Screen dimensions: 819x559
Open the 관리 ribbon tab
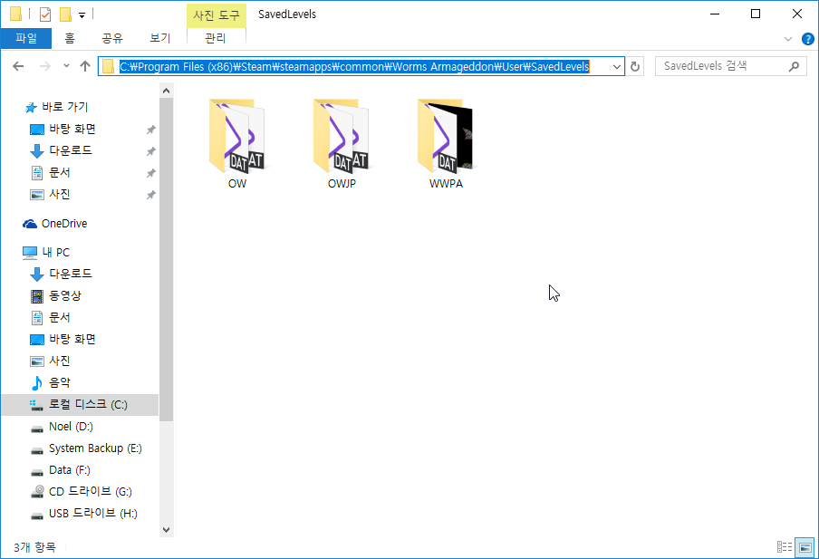[216, 38]
